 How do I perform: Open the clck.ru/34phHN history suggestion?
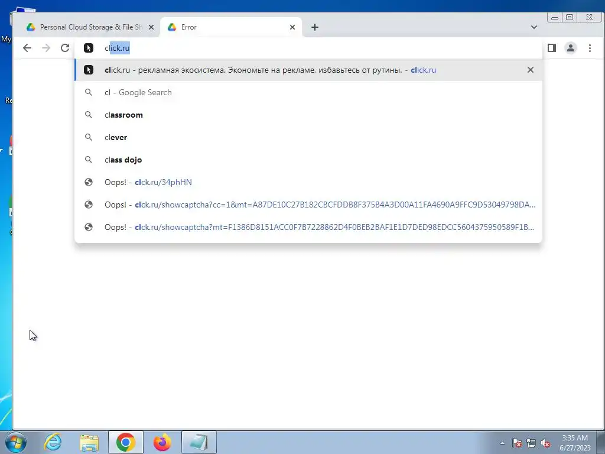click(x=308, y=182)
